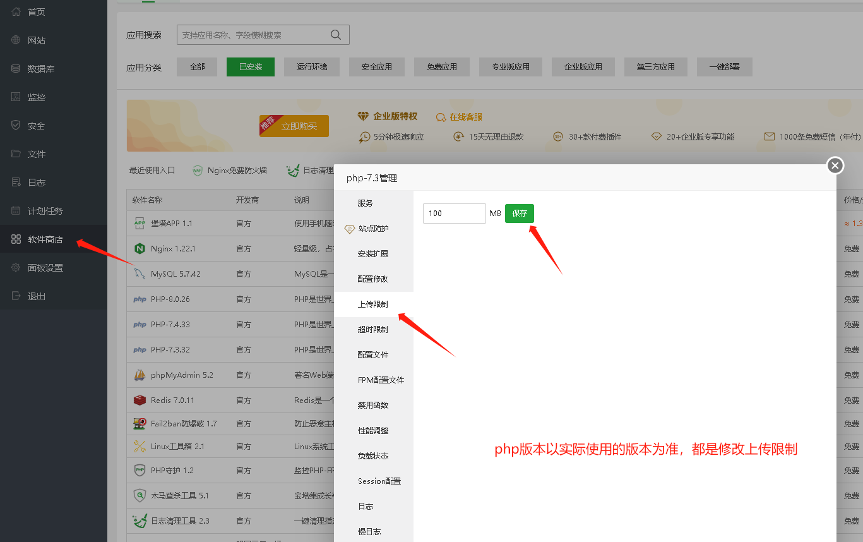This screenshot has width=863, height=542.
Task: Click the upload limit MB input field
Action: [454, 214]
